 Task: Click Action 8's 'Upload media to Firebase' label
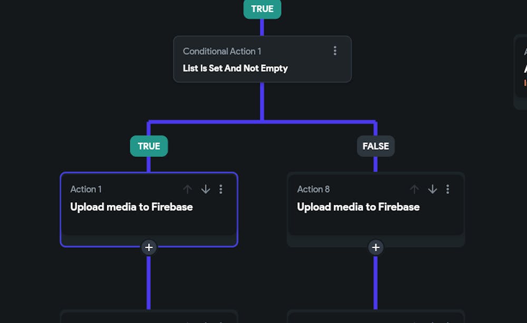coord(358,207)
